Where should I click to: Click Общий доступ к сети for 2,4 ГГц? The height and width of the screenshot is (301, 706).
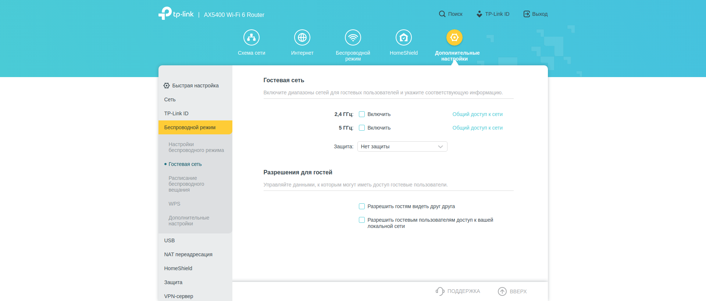[477, 114]
